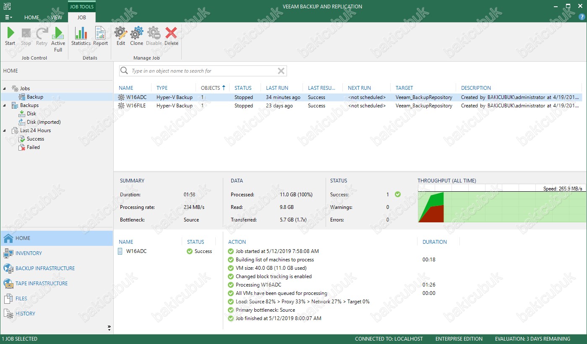Switch to the HOME ribbon tab
Screen dimensions: 587x344
[x=31, y=17]
